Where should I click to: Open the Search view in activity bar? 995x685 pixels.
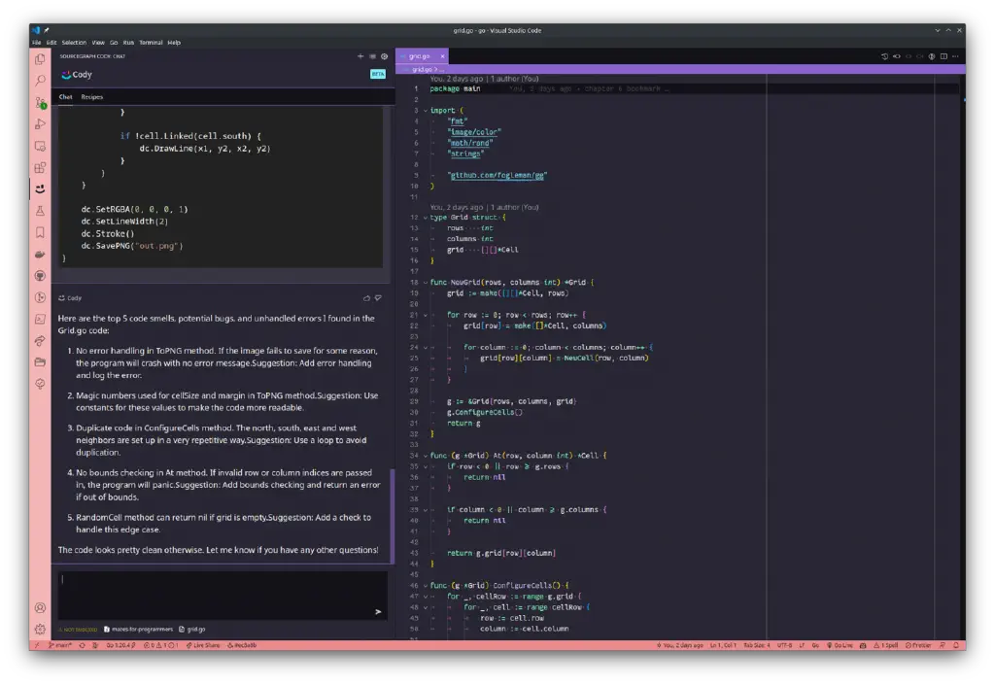(40, 81)
